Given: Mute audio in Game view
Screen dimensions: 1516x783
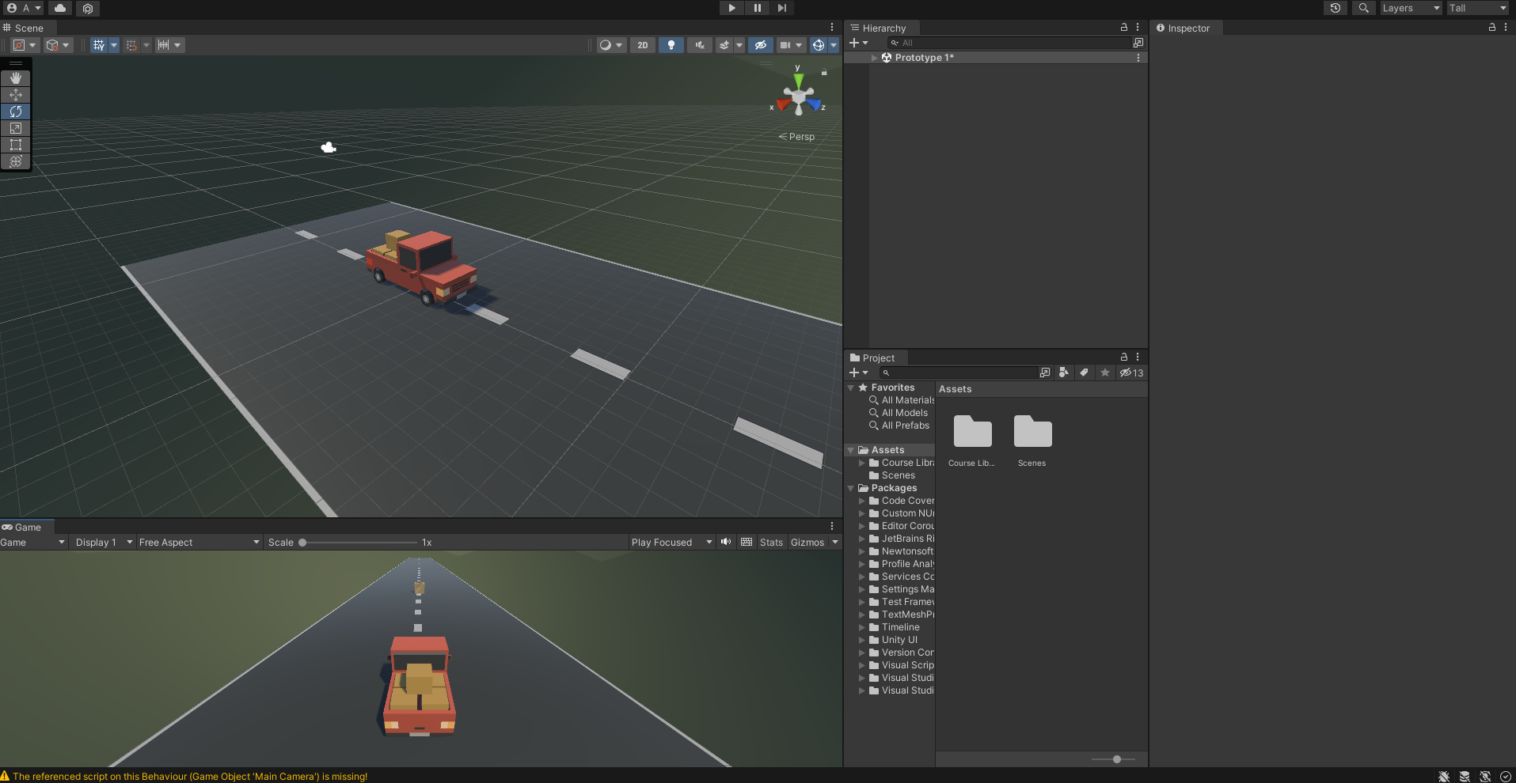Looking at the screenshot, I should tap(726, 542).
